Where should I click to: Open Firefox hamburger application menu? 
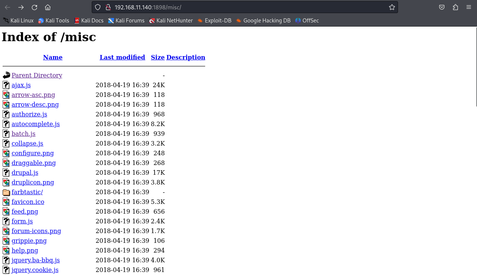pyautogui.click(x=469, y=7)
